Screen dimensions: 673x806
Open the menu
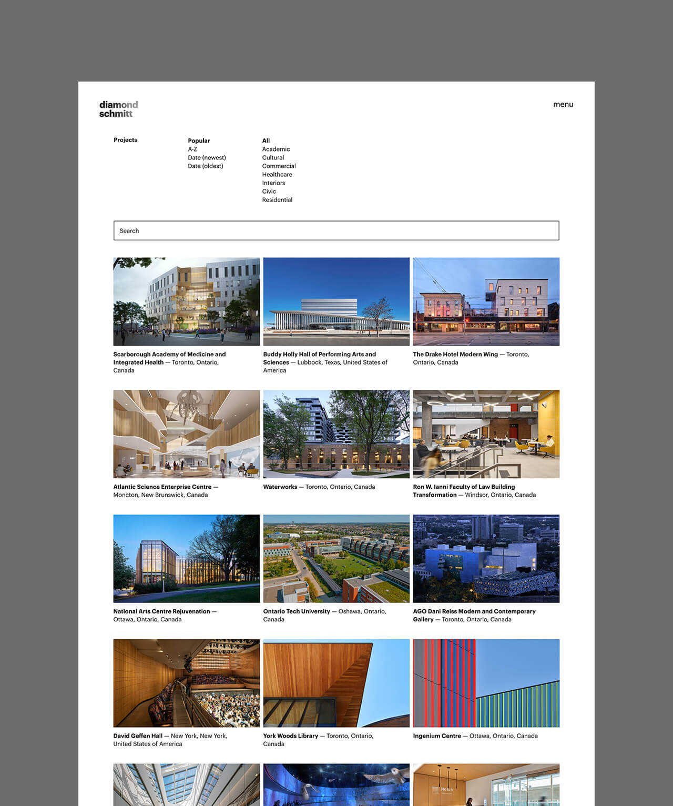563,105
